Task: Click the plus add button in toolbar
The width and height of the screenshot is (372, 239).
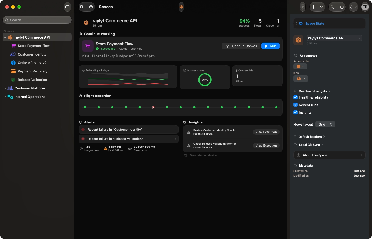Action: (314, 7)
